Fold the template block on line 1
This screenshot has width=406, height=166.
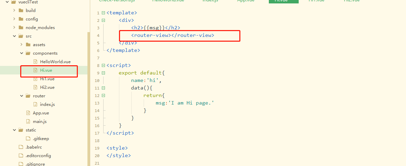(104, 13)
